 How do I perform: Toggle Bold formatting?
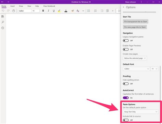pyautogui.click(x=43, y=11)
